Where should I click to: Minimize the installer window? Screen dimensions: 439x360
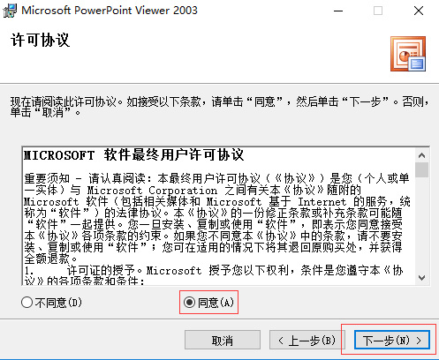click(x=338, y=11)
